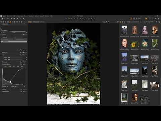The image size is (161, 121).
Task: Click the browser search magnifier icon
Action: click(159, 22)
